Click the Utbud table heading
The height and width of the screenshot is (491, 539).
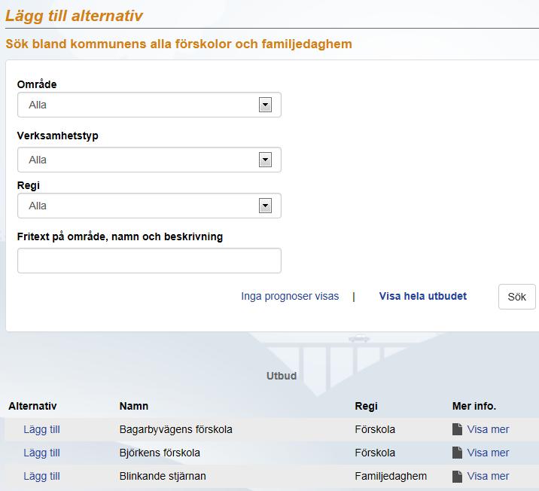pyautogui.click(x=282, y=376)
